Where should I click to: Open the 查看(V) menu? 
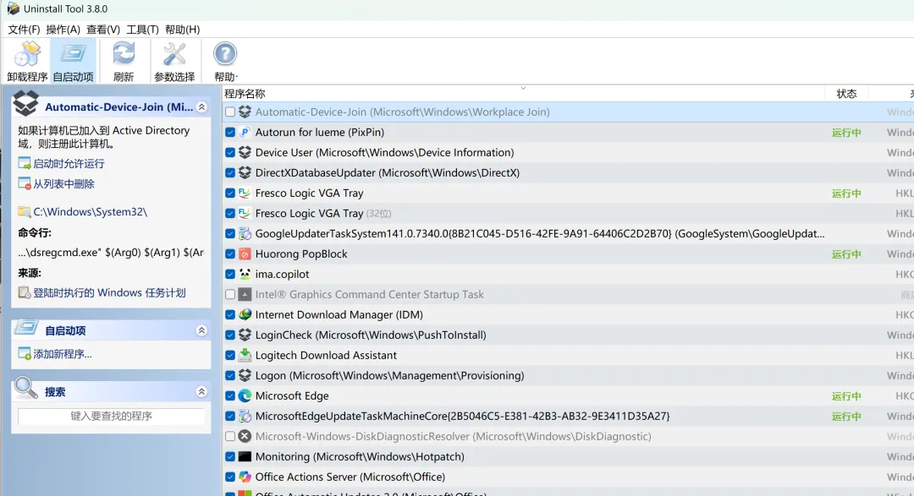point(103,29)
